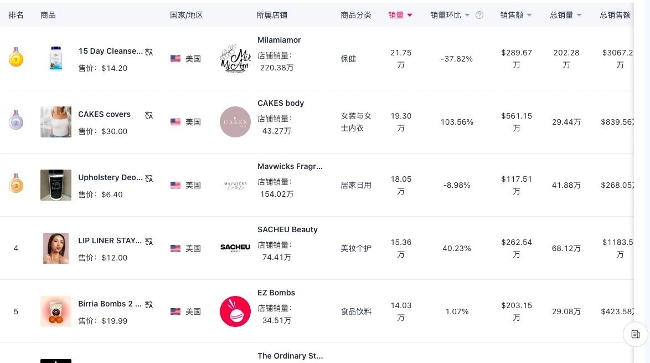Open Mavwicks Fragrances store link
Screen dimensions: 650x363
coord(290,166)
